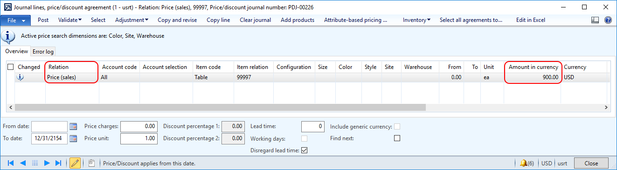Image resolution: width=617 pixels, height=170 pixels.
Task: Select the Overview tab
Action: click(16, 51)
